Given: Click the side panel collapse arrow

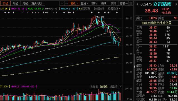Looking at the screenshot, I should tap(135, 67).
